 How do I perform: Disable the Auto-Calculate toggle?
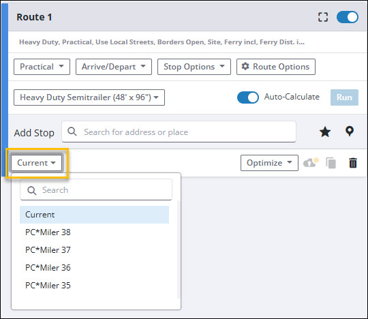click(248, 97)
